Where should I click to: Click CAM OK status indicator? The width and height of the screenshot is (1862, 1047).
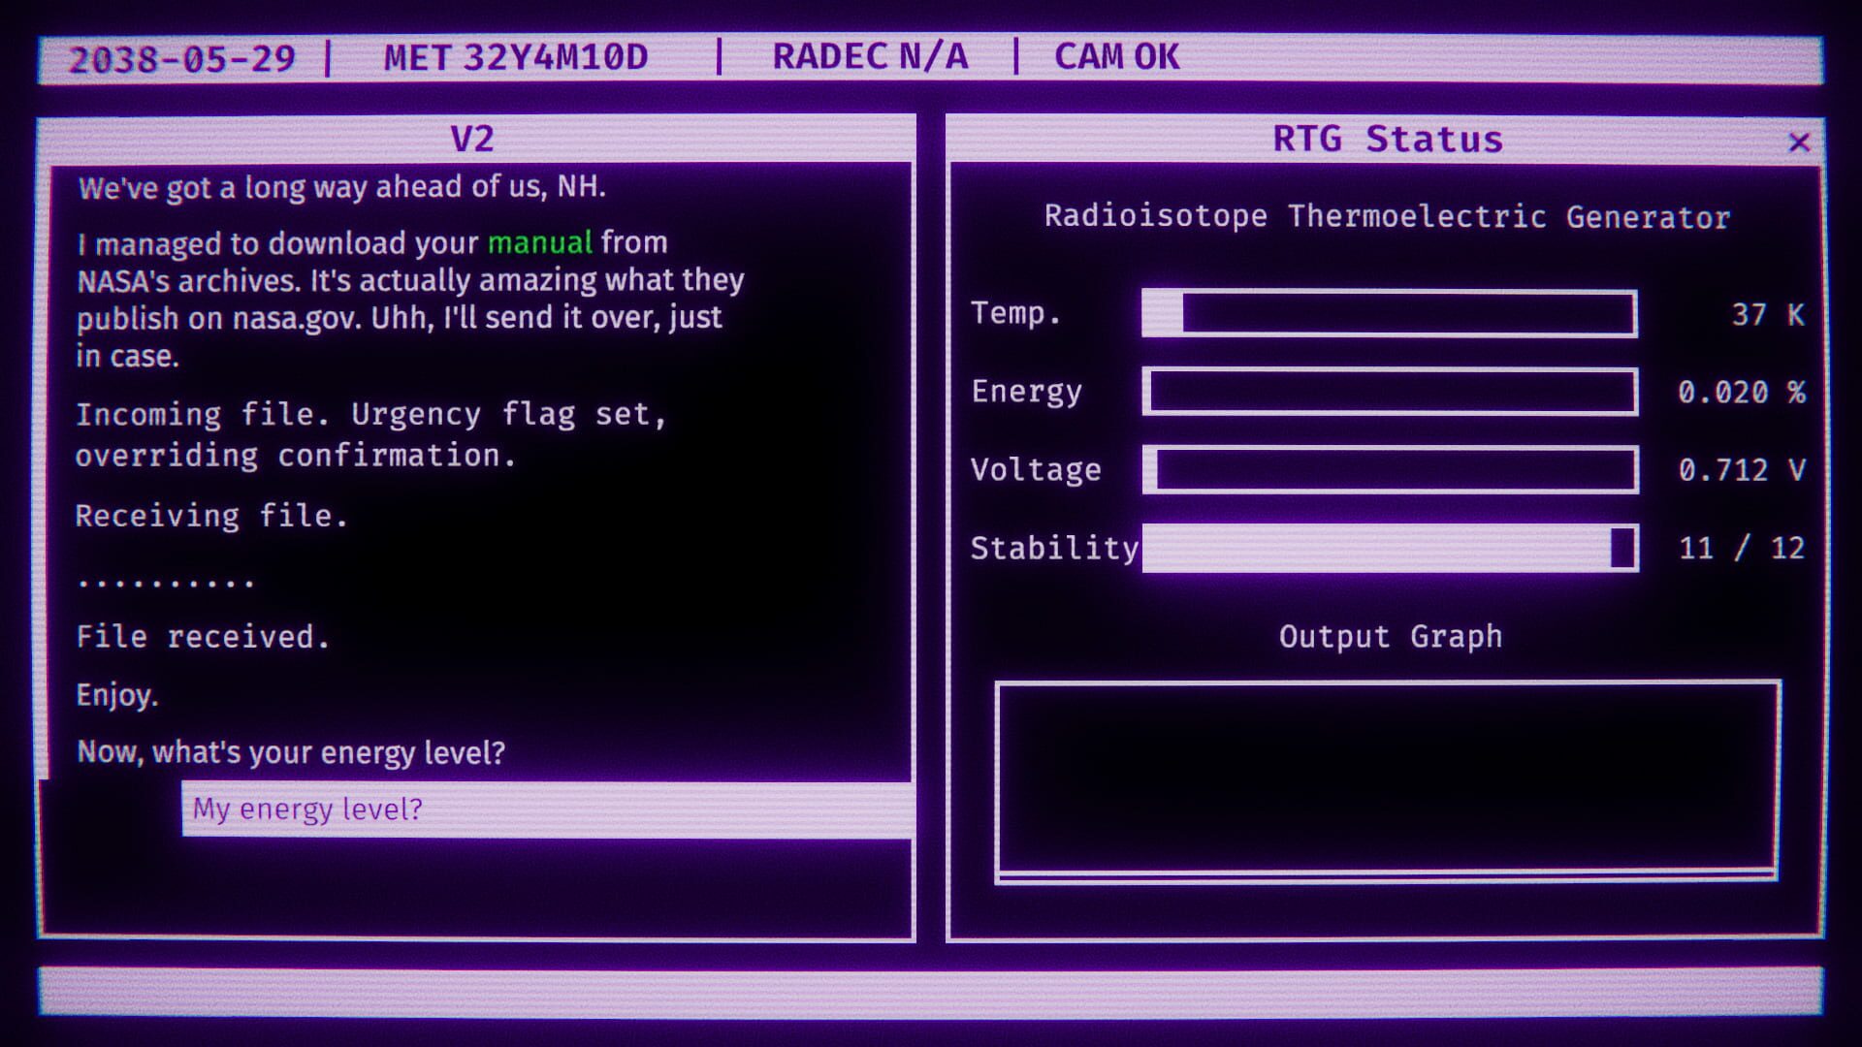(1116, 57)
